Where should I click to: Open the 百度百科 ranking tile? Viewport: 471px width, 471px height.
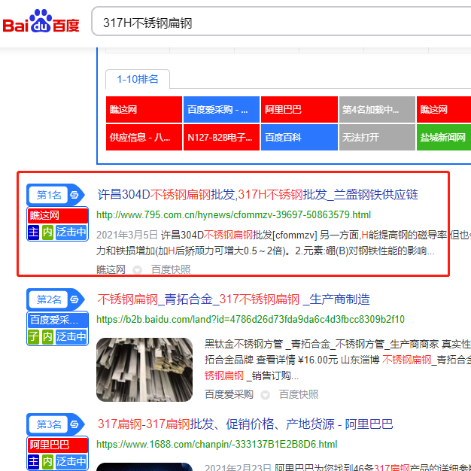tap(299, 137)
